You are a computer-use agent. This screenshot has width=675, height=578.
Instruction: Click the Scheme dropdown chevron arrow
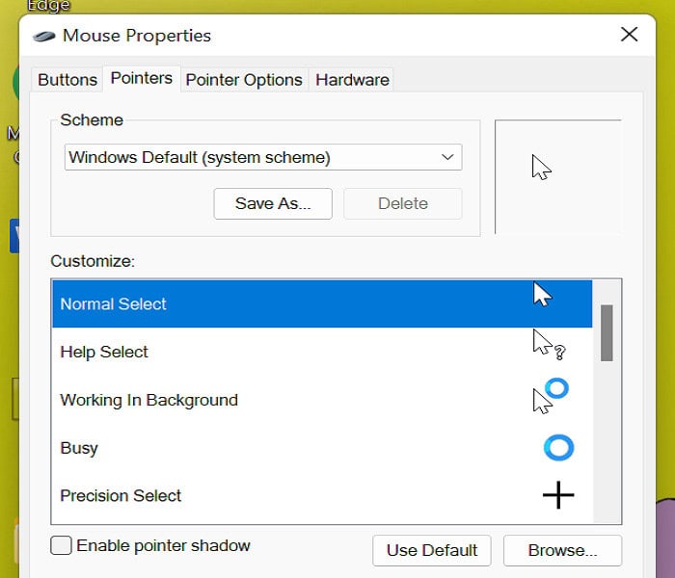click(x=447, y=157)
